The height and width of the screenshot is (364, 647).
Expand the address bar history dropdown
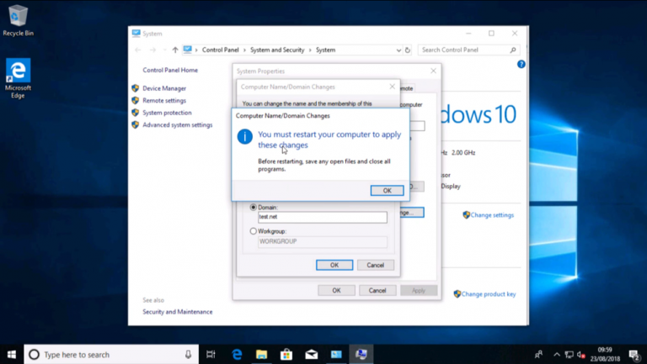click(398, 50)
